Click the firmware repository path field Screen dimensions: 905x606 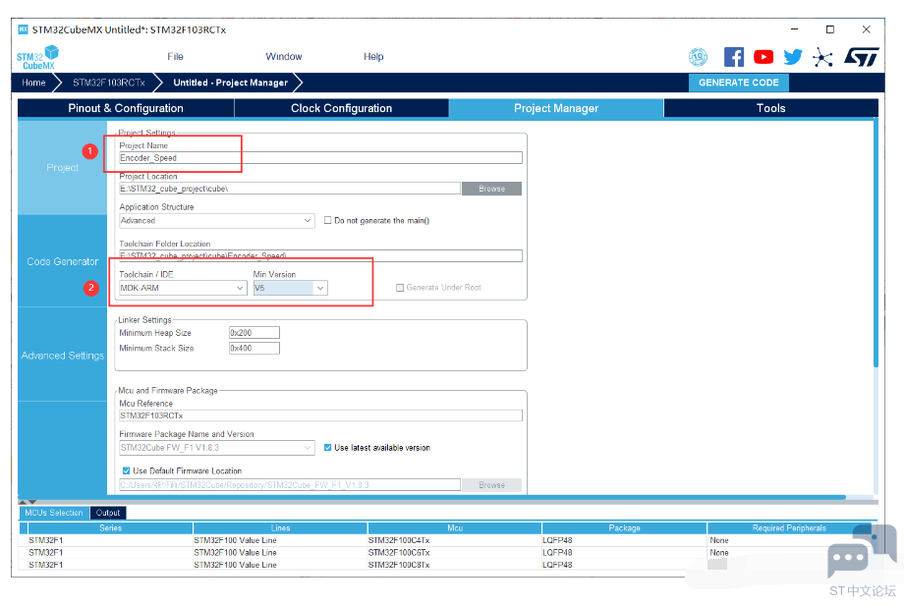pyautogui.click(x=290, y=485)
